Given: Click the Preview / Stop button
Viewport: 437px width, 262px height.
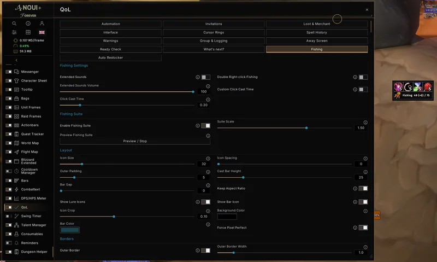Looking at the screenshot, I should 135,141.
